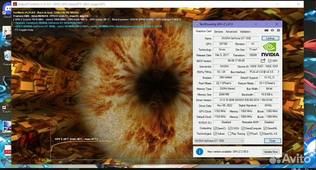Click the Resizable BAR value Disabled
This screenshot has height=170, width=316.
point(269,122)
